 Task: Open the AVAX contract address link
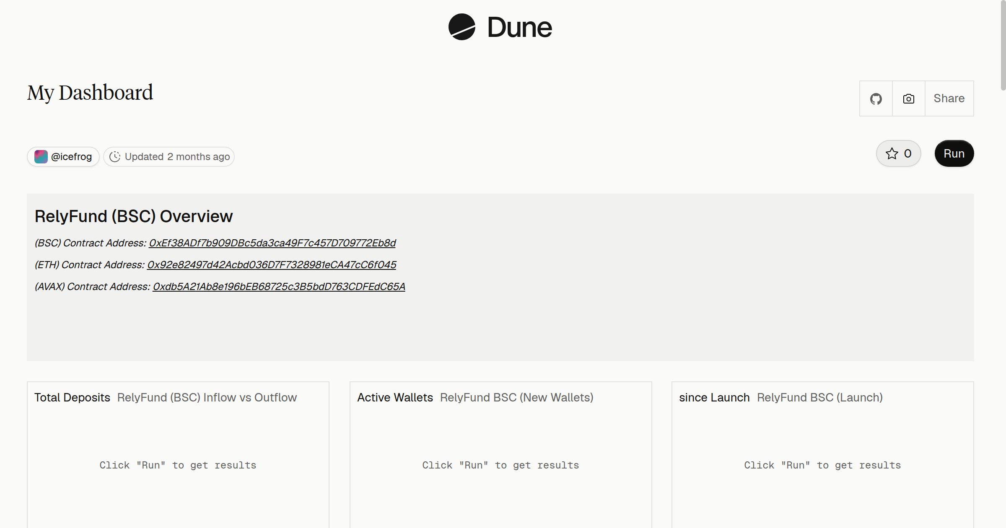click(279, 287)
